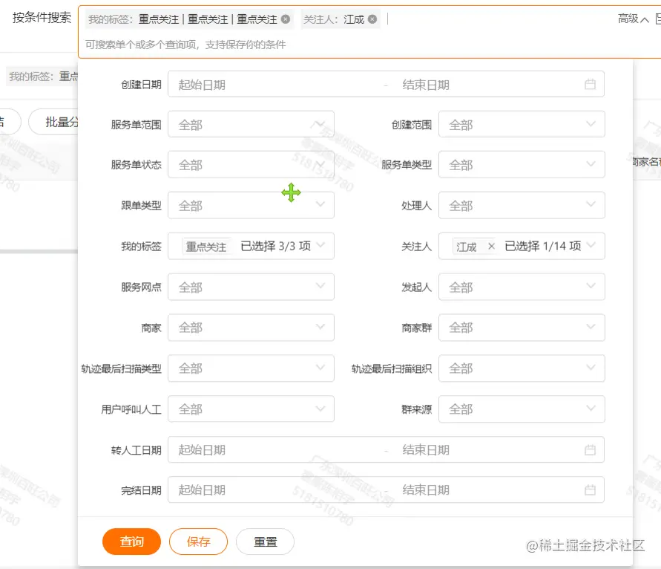Open the 关注人 multi-select dropdown
The height and width of the screenshot is (569, 661).
pyautogui.click(x=522, y=246)
